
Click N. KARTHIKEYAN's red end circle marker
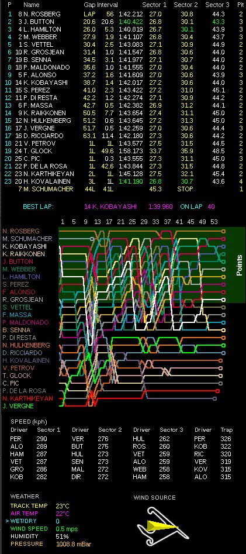[217, 391]
